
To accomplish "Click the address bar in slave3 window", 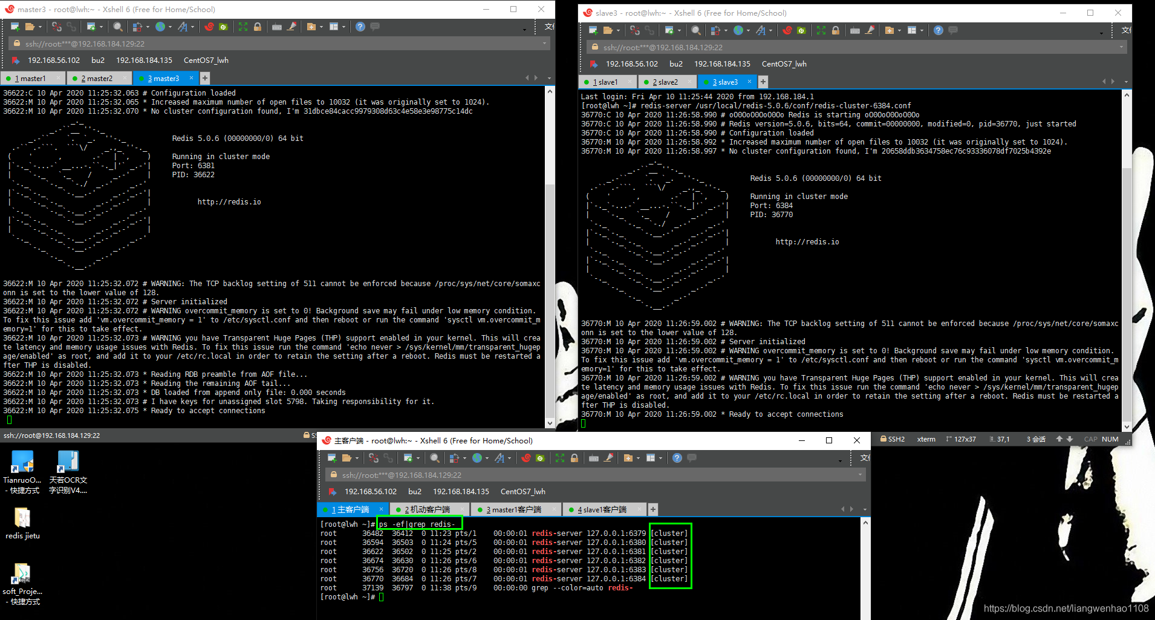I will (856, 47).
